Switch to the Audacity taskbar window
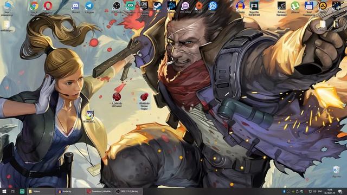This screenshot has width=347, height=195. (x=70, y=191)
